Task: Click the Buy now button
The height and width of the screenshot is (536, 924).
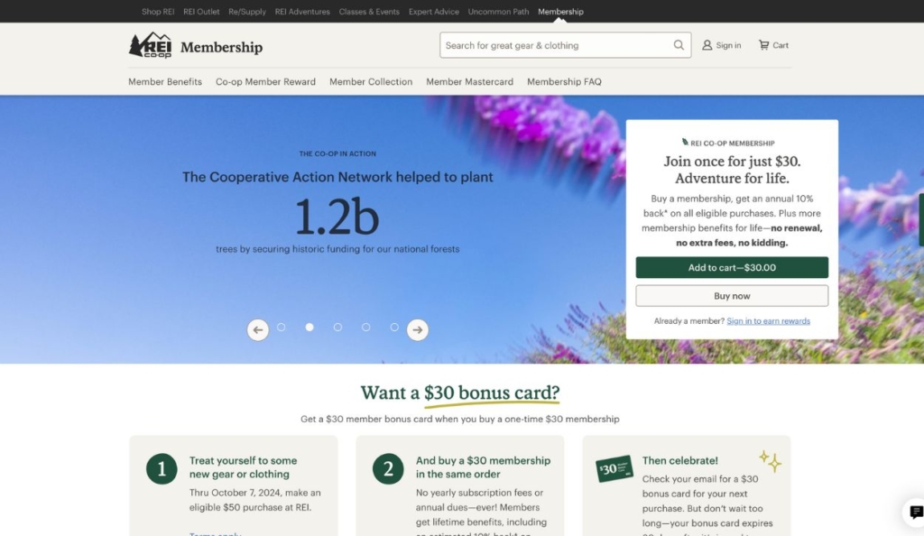Action: point(732,296)
